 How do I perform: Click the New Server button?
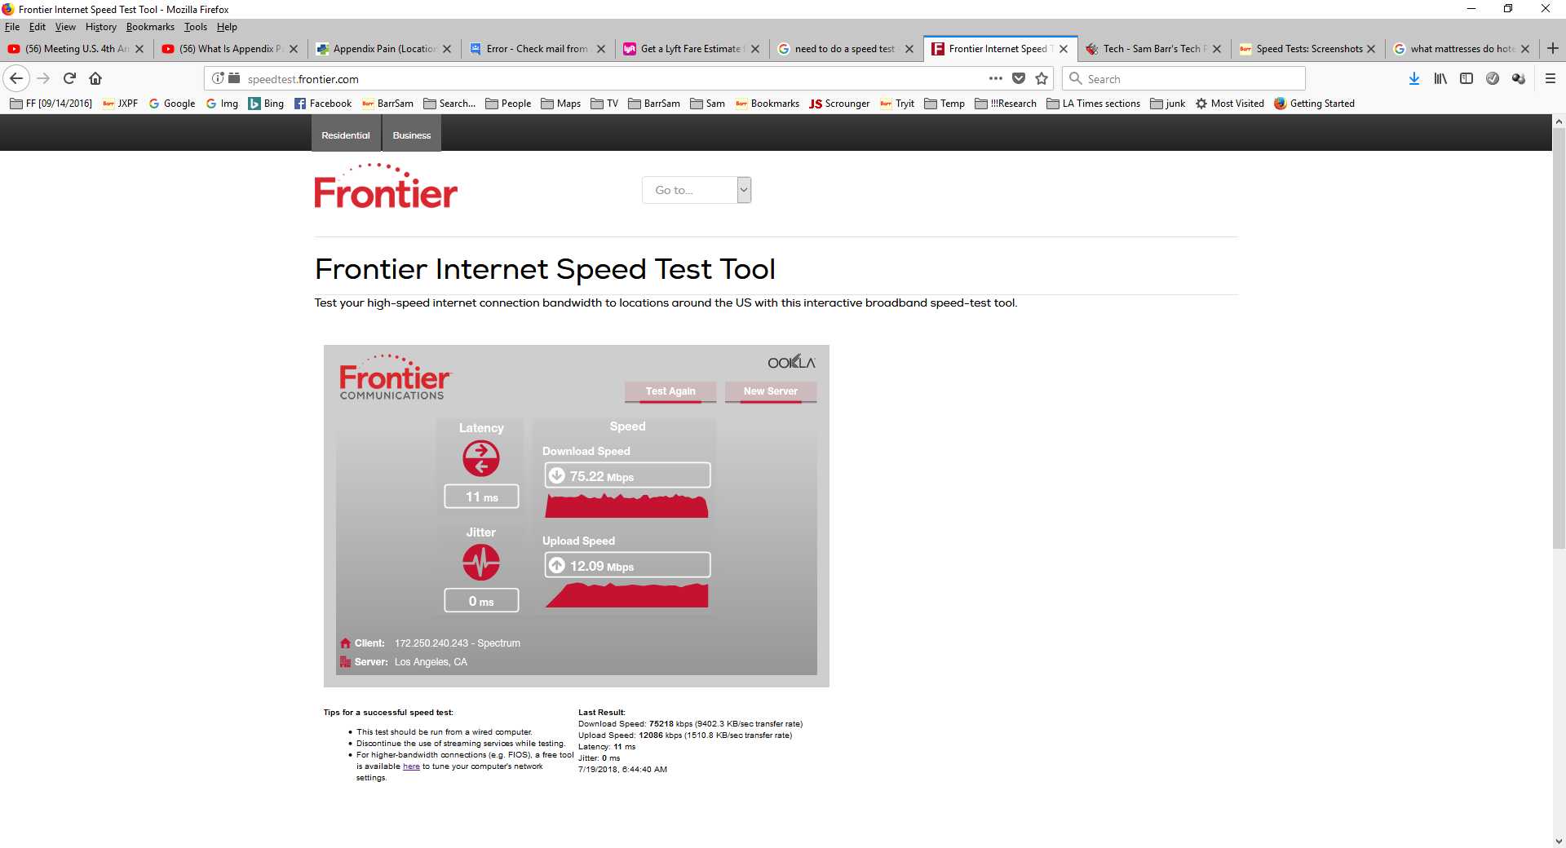click(x=771, y=391)
